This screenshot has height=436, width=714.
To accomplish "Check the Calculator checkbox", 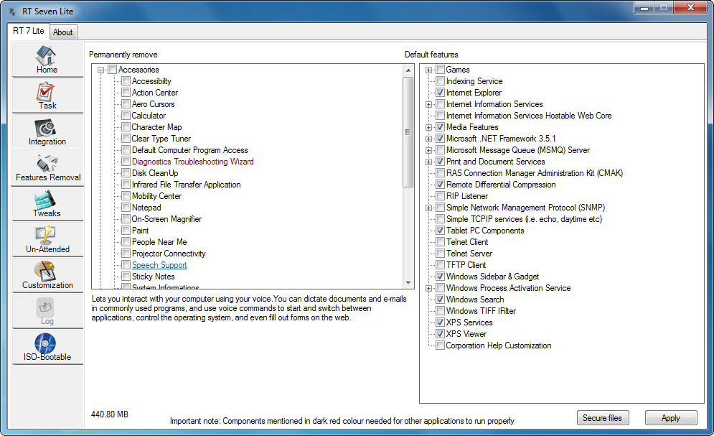I will [126, 116].
